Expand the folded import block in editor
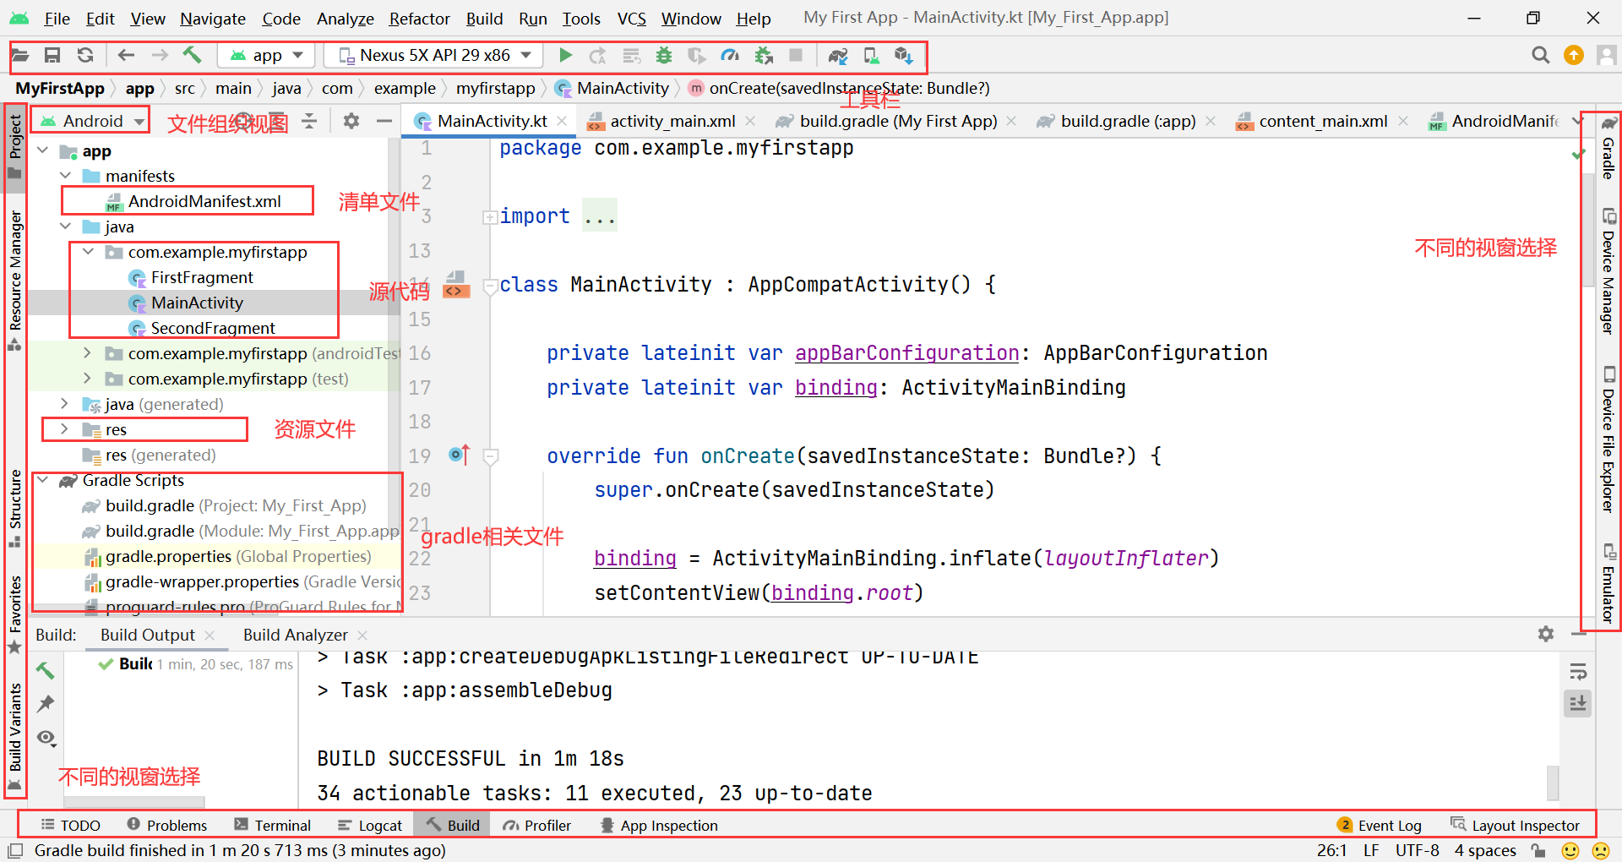This screenshot has width=1622, height=862. (x=489, y=217)
